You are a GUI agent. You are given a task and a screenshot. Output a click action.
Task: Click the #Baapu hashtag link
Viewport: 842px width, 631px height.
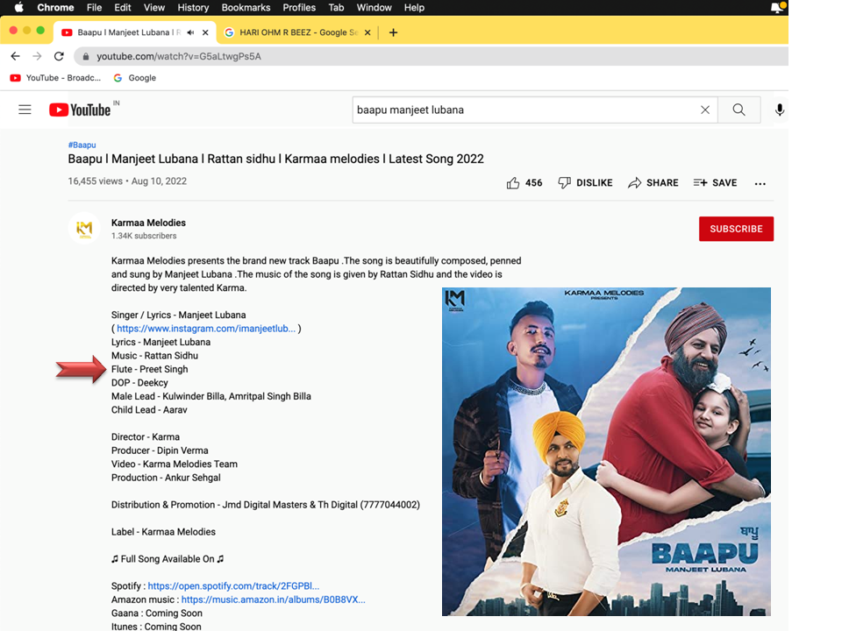tap(82, 145)
